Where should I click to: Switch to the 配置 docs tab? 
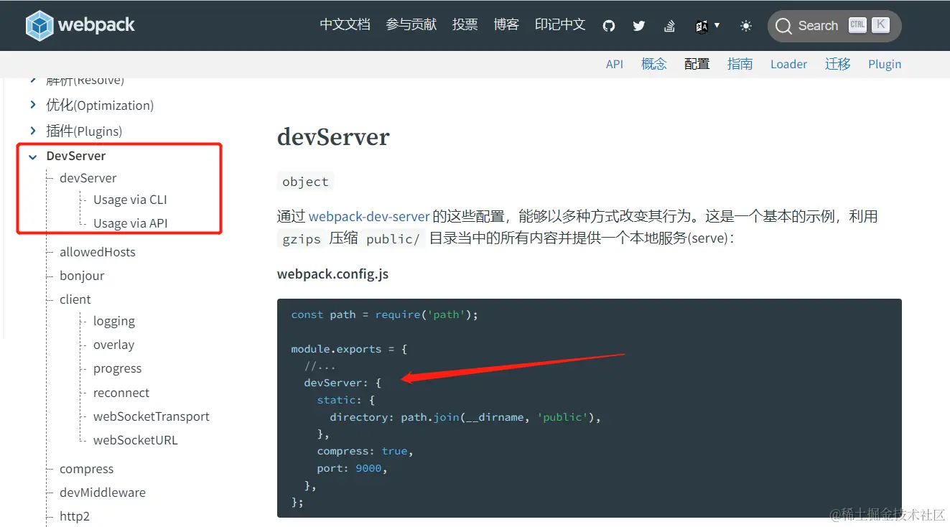pos(697,64)
